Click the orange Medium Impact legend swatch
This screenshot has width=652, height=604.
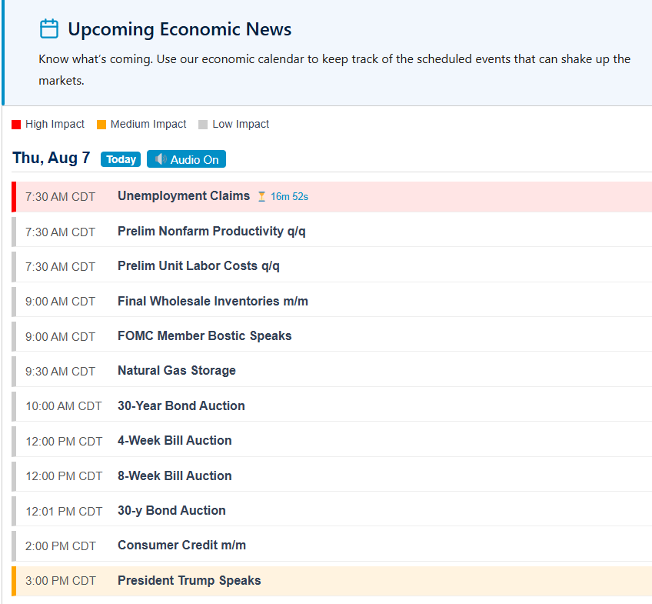pos(101,125)
